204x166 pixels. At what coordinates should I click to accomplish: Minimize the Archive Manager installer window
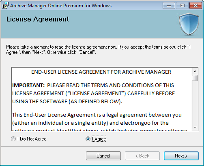tap(169, 6)
